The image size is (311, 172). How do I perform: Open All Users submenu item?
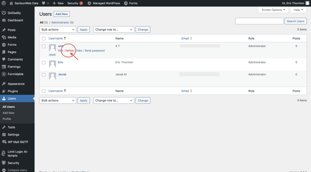click(9, 107)
